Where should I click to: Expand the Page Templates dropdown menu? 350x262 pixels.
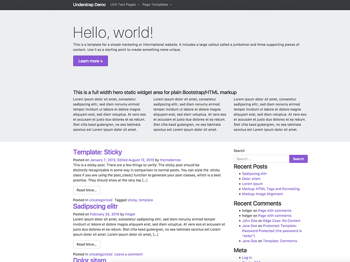tap(156, 5)
